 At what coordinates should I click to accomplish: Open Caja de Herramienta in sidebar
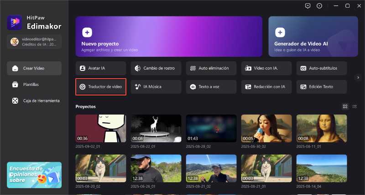[x=34, y=100]
